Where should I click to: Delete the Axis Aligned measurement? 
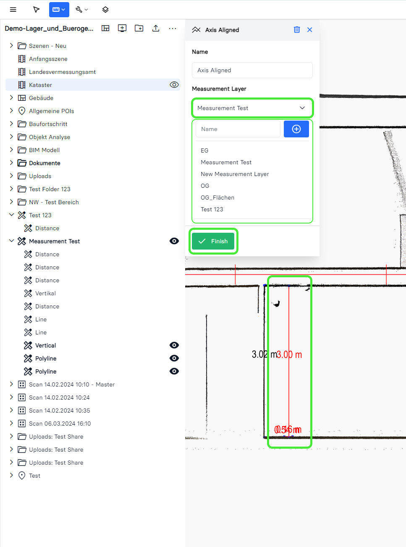pyautogui.click(x=297, y=30)
